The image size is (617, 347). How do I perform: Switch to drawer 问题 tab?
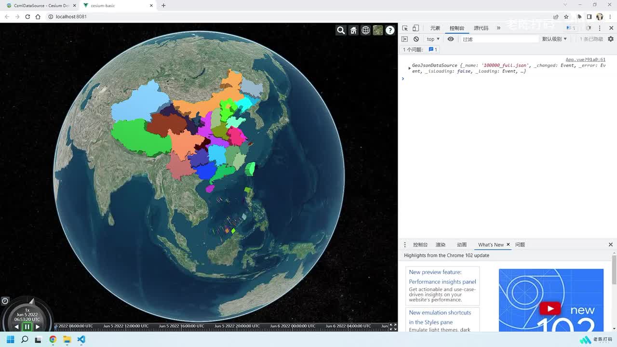[520, 245]
